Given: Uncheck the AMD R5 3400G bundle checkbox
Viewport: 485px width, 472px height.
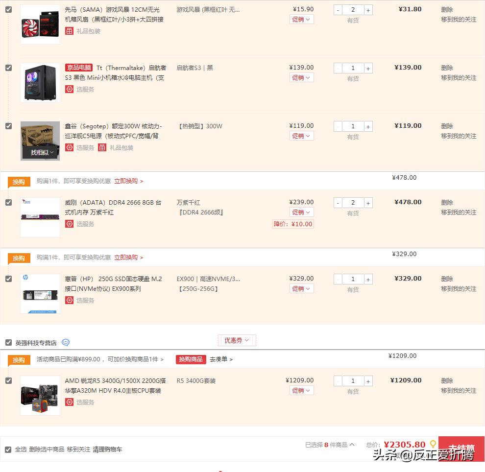Looking at the screenshot, I should 9,380.
